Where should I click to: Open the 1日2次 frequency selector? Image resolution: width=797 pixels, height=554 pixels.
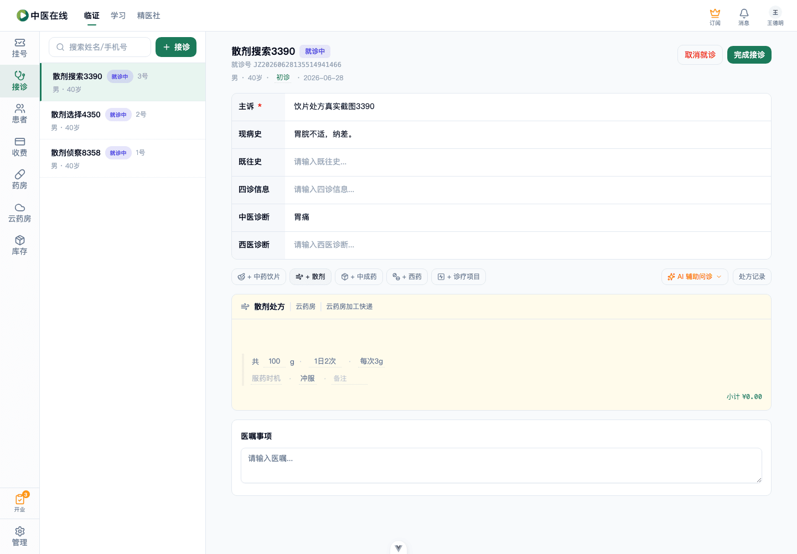pos(325,361)
